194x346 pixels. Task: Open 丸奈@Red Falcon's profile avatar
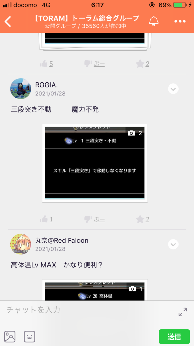point(21,244)
